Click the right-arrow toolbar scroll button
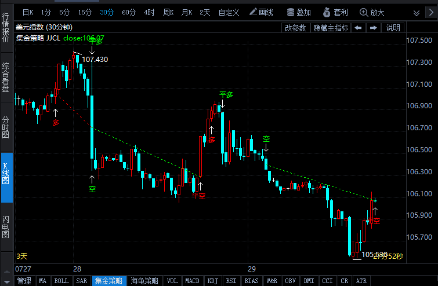The image size is (438, 286). click(x=431, y=12)
